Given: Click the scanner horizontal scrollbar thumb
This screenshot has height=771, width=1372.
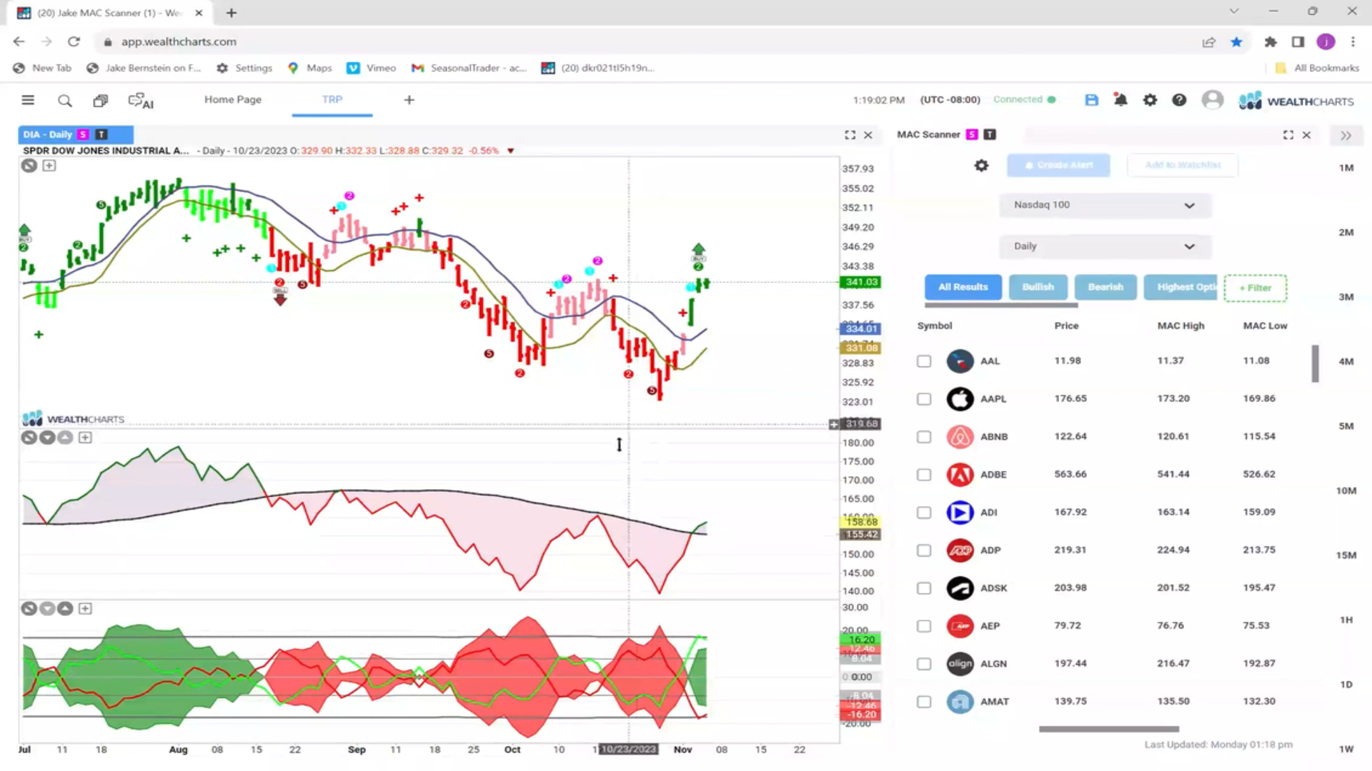Looking at the screenshot, I should [x=1108, y=730].
